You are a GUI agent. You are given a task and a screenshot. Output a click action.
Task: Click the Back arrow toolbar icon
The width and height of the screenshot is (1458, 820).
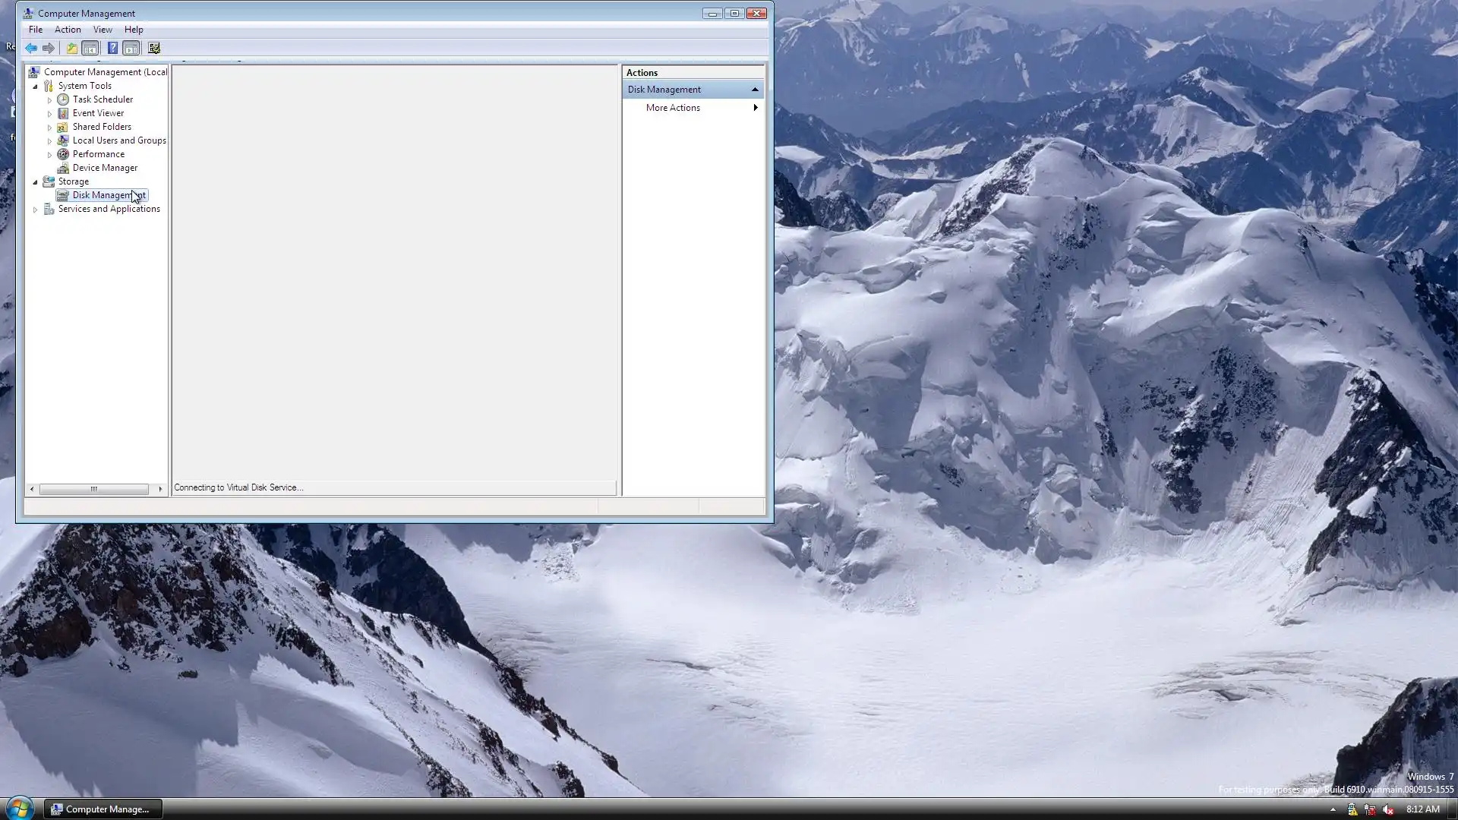pos(31,48)
